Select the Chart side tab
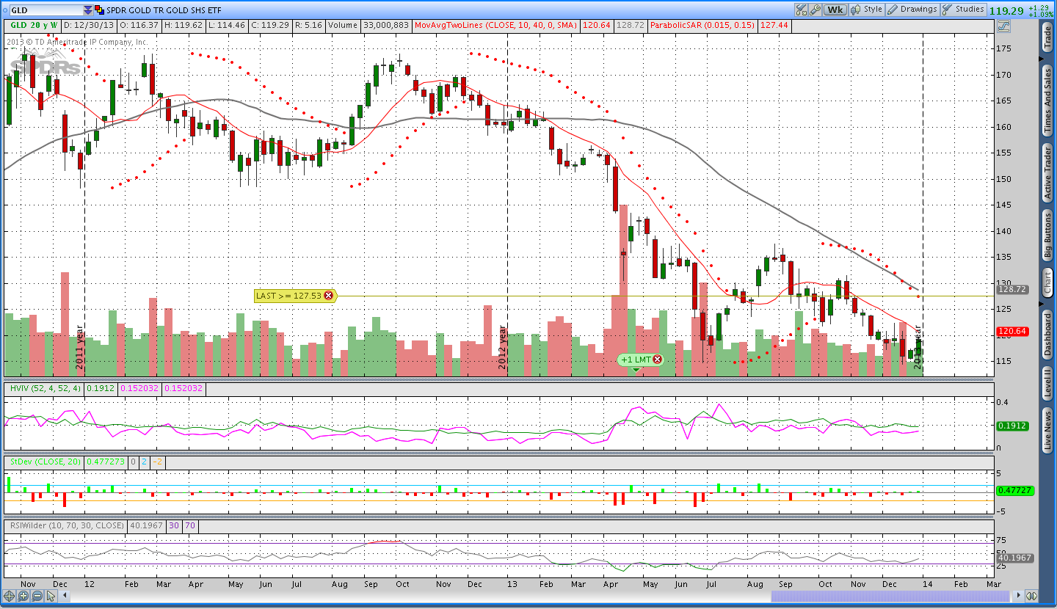This screenshot has height=609, width=1057. coord(1047,282)
